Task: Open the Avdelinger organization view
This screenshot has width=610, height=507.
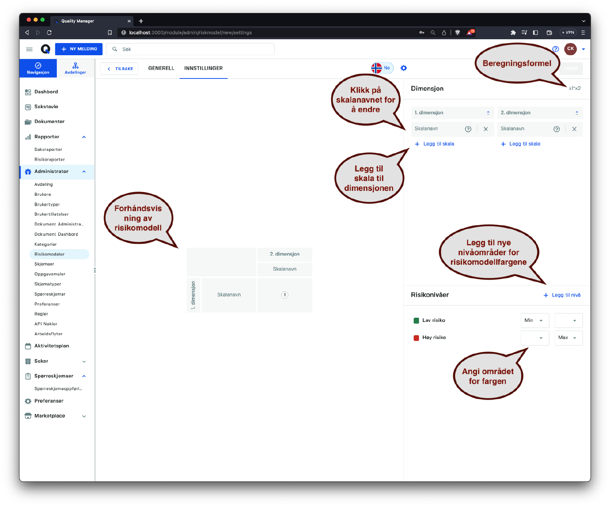Action: click(x=75, y=68)
